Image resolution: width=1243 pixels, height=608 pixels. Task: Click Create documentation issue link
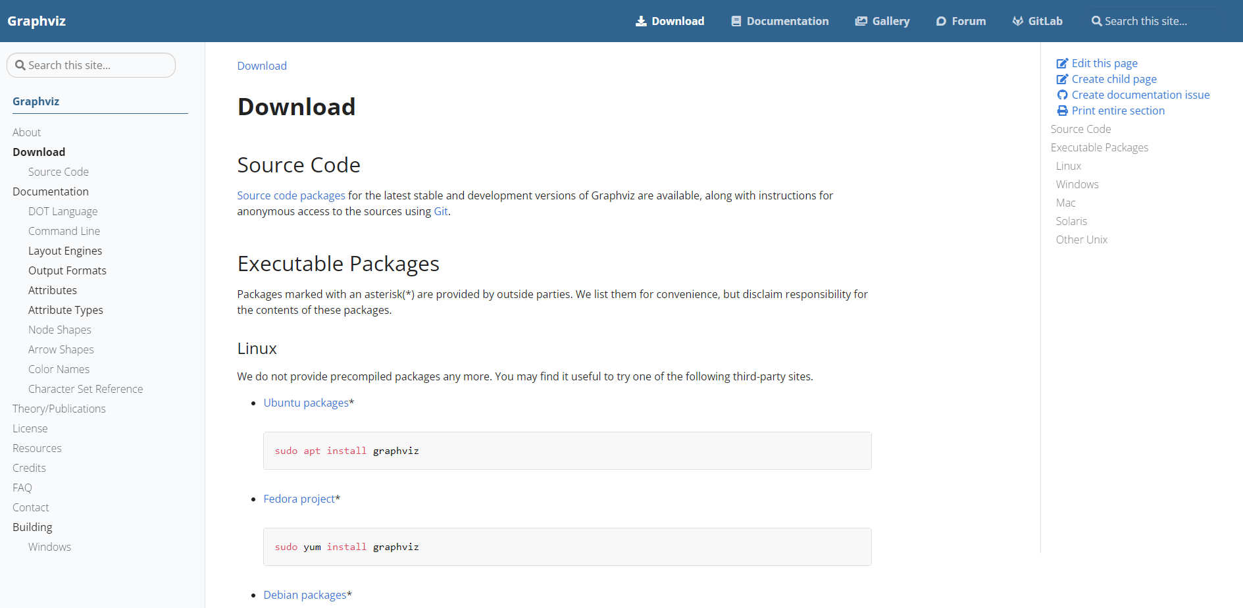coord(1140,95)
